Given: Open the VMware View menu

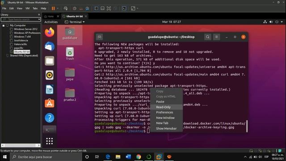Looking at the screenshot, I should click(20, 8).
